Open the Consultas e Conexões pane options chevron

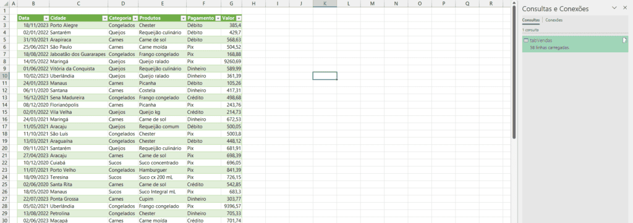coord(614,8)
